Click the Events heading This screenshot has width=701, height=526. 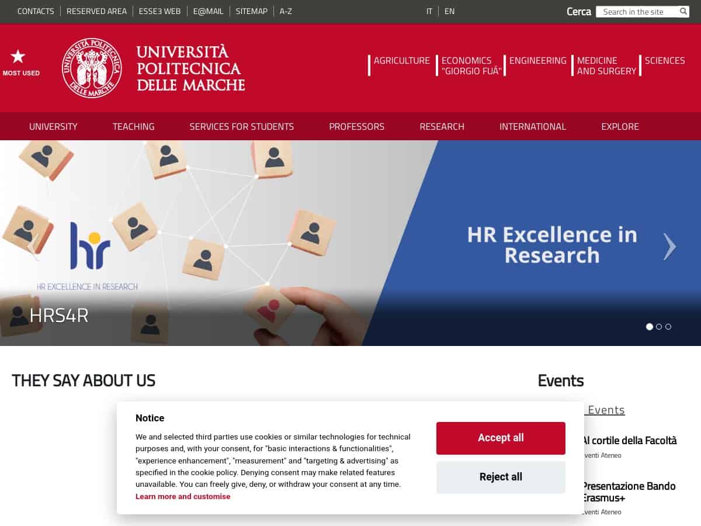pyautogui.click(x=561, y=380)
